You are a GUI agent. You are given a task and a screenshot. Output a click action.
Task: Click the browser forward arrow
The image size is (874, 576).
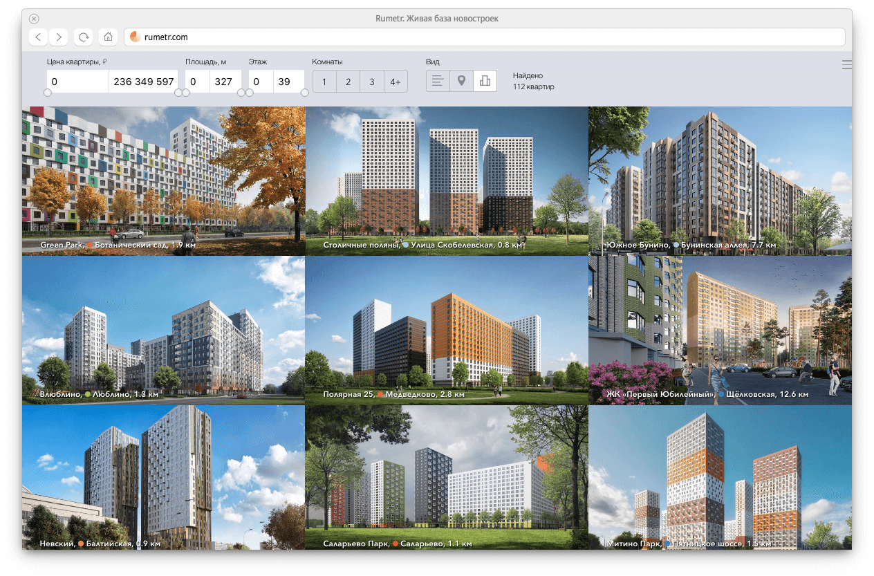(59, 37)
